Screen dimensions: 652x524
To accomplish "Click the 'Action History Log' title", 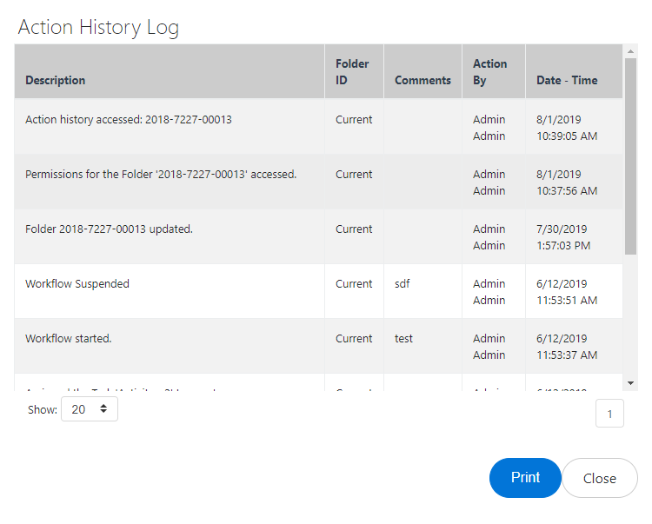I will (x=98, y=28).
